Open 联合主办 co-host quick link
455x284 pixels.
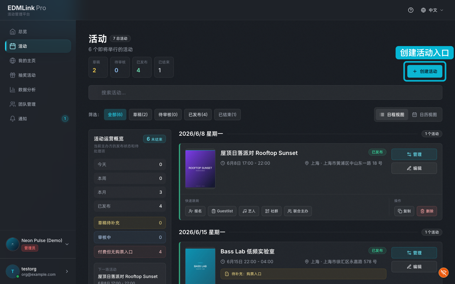(298, 211)
